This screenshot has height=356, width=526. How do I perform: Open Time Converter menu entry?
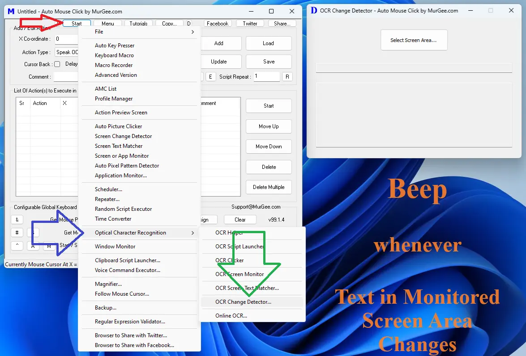coord(139,219)
